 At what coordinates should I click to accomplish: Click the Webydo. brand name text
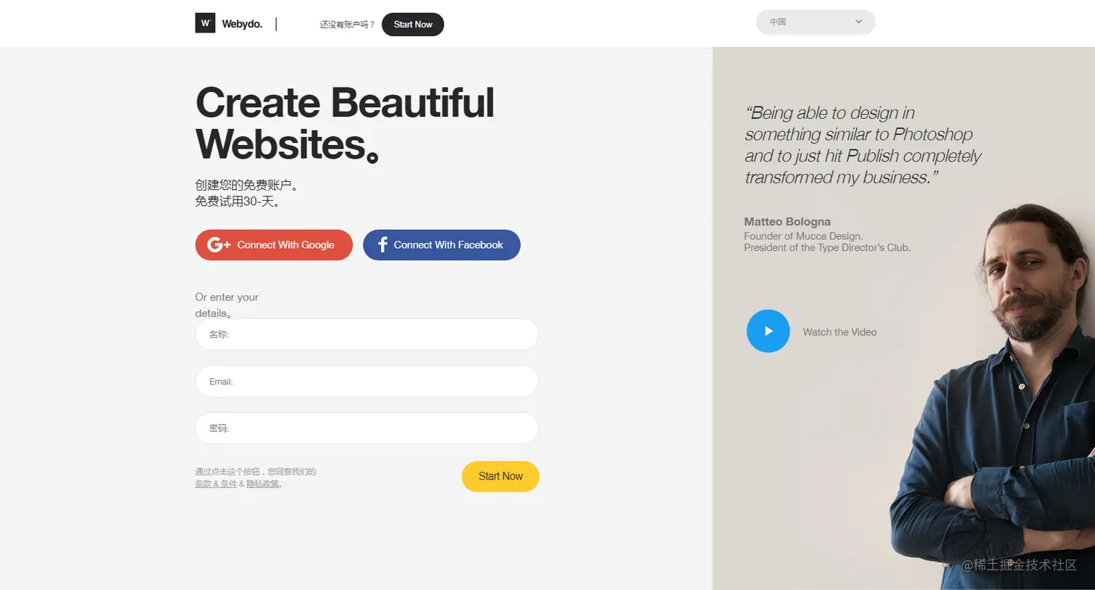pos(242,24)
